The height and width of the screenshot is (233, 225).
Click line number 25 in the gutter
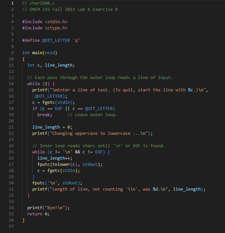(x=11, y=152)
